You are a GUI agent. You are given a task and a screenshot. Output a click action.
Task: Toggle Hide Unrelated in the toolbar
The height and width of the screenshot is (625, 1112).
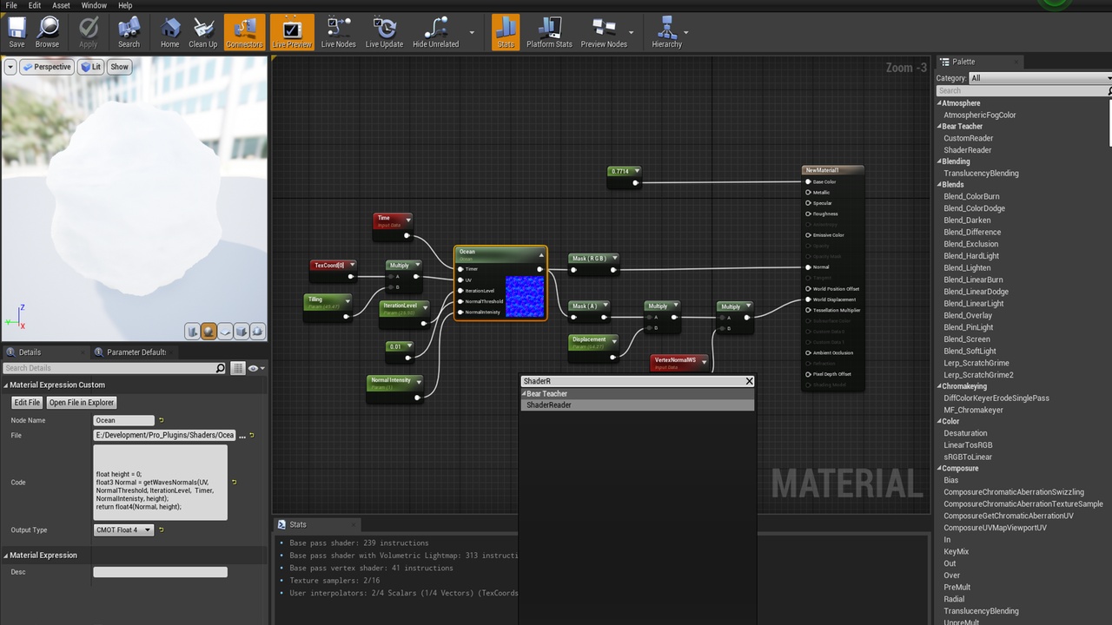[x=435, y=32]
